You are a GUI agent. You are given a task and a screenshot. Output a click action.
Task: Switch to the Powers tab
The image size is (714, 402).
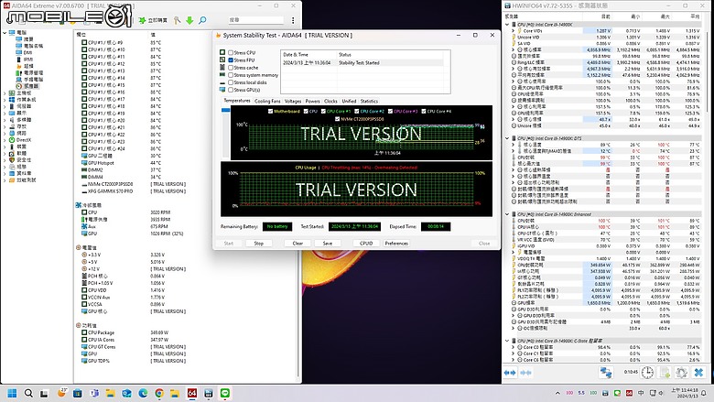click(x=312, y=101)
